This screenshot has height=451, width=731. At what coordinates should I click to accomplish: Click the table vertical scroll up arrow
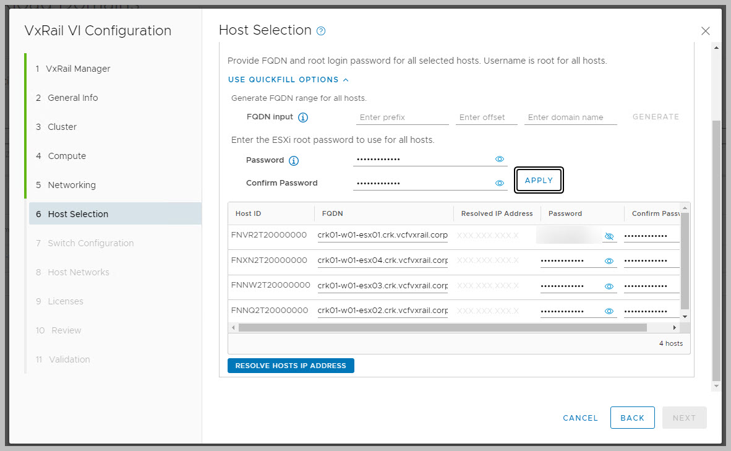click(x=684, y=208)
